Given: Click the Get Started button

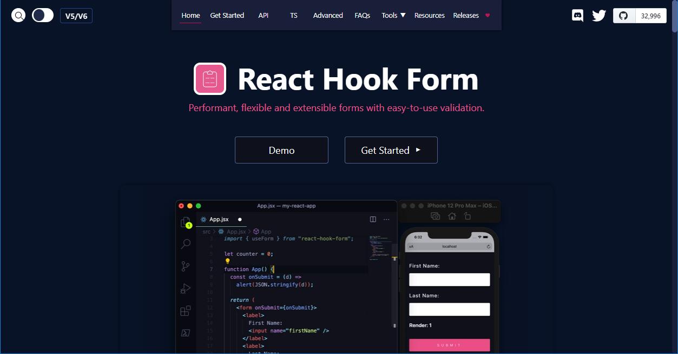Looking at the screenshot, I should [x=391, y=149].
